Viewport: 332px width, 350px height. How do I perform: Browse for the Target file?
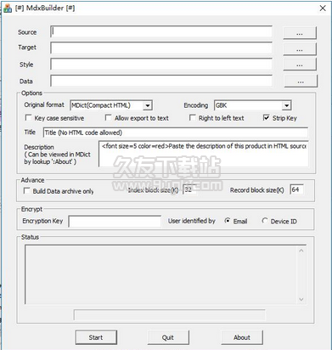pos(300,49)
